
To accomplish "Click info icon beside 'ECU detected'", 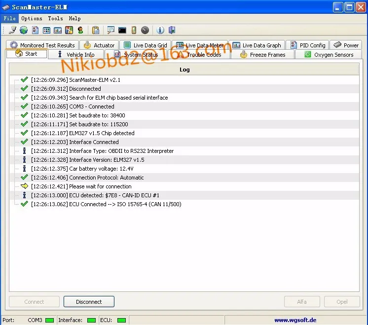I will coord(24,195).
